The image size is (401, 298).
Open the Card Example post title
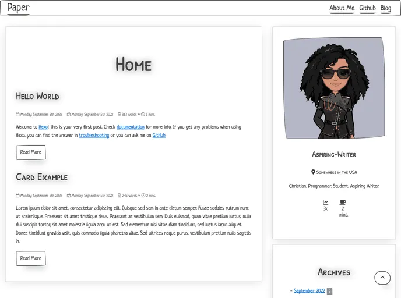coord(41,177)
